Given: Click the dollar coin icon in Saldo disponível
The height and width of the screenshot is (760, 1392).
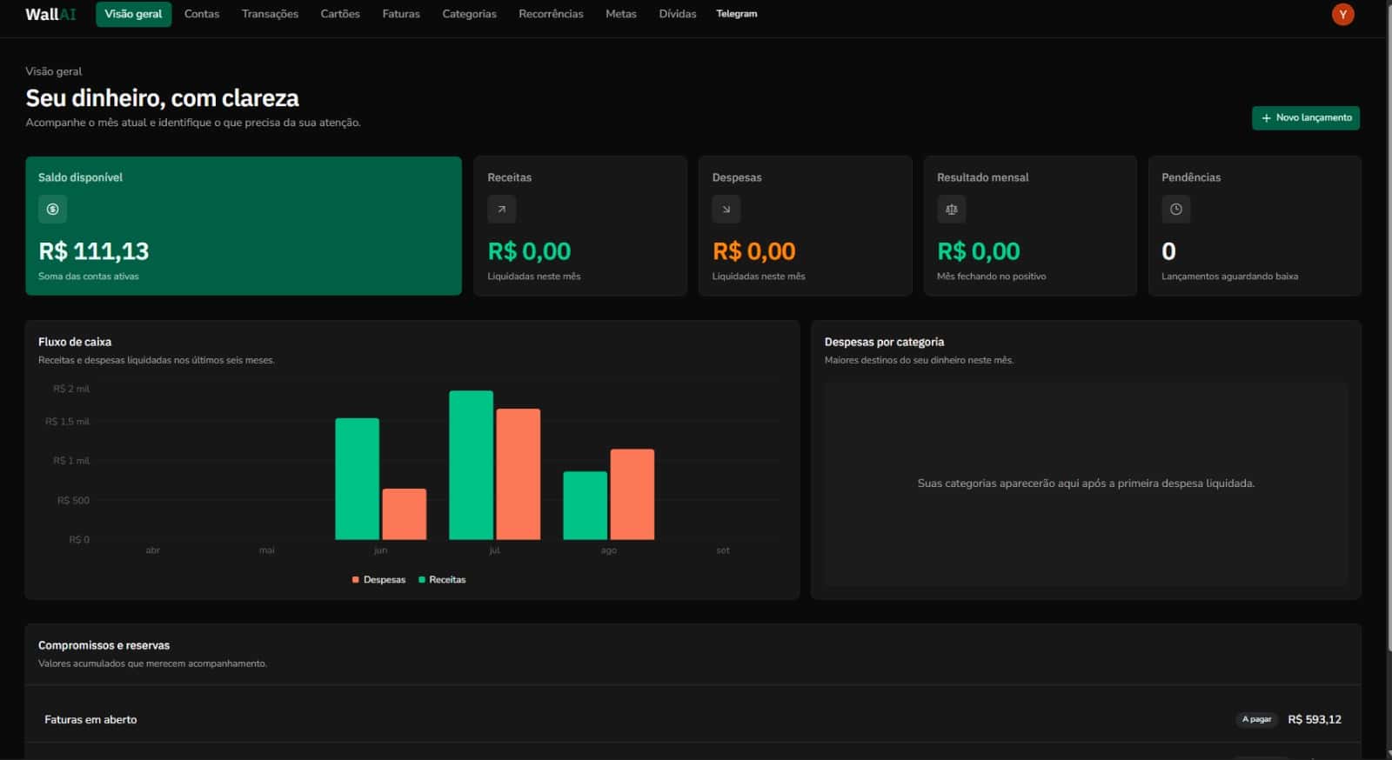Looking at the screenshot, I should coord(52,209).
